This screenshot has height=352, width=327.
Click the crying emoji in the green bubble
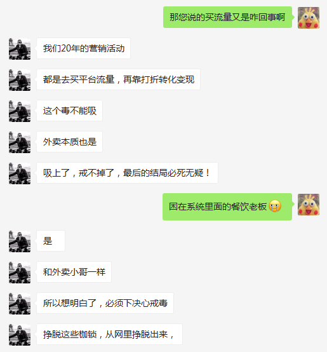(275, 206)
